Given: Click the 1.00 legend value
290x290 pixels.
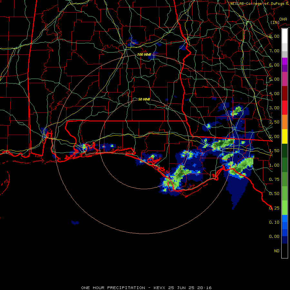Looking at the screenshot, I should click(x=274, y=165).
